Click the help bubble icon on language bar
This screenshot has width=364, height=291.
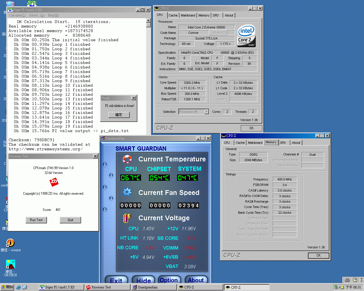coord(355,280)
